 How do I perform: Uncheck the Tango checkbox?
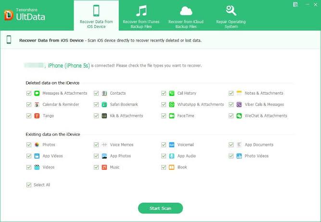29,116
